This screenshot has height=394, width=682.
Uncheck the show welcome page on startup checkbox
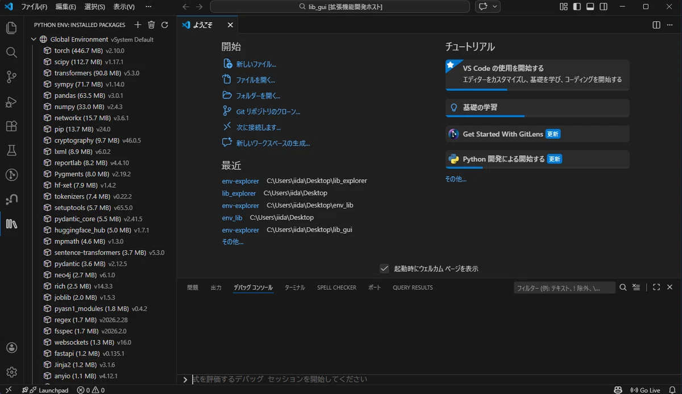click(x=384, y=268)
